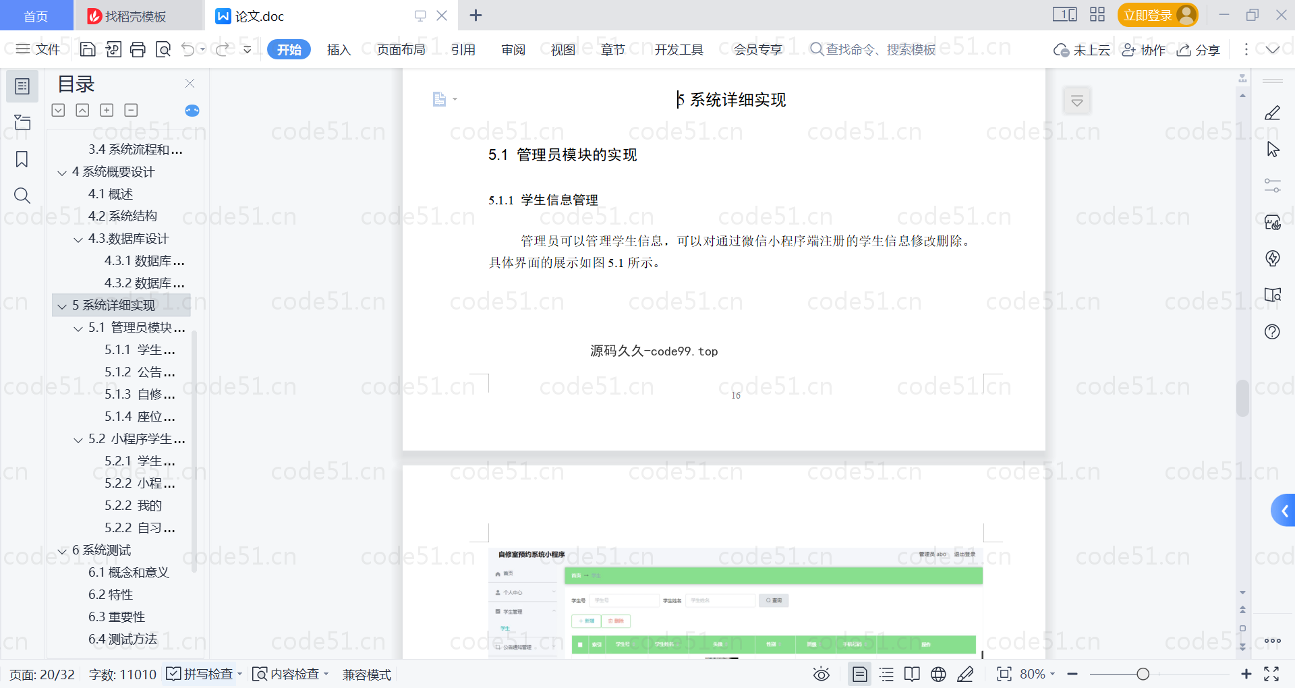This screenshot has width=1295, height=688.
Task: Collapse the 4 系统概要设计 outline node
Action: [62, 173]
